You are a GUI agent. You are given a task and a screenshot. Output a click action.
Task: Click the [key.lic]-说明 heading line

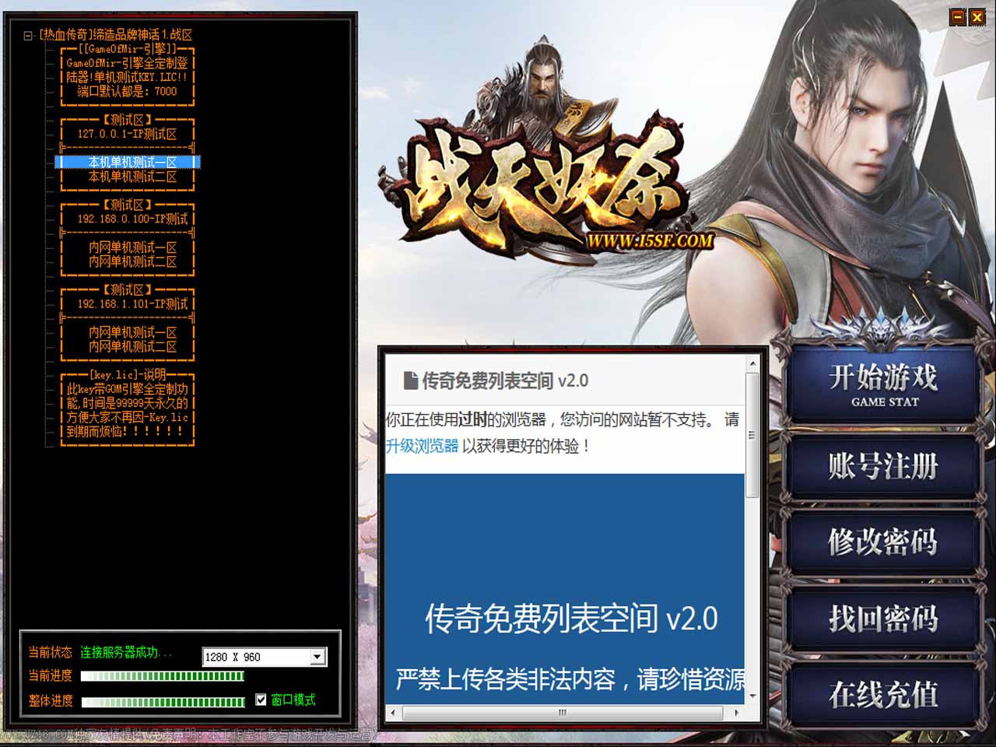[x=128, y=374]
